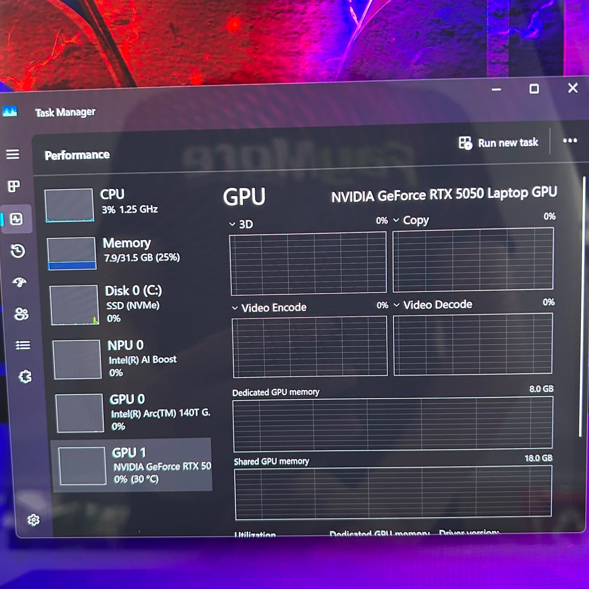Minimize the Task Manager window

(496, 90)
